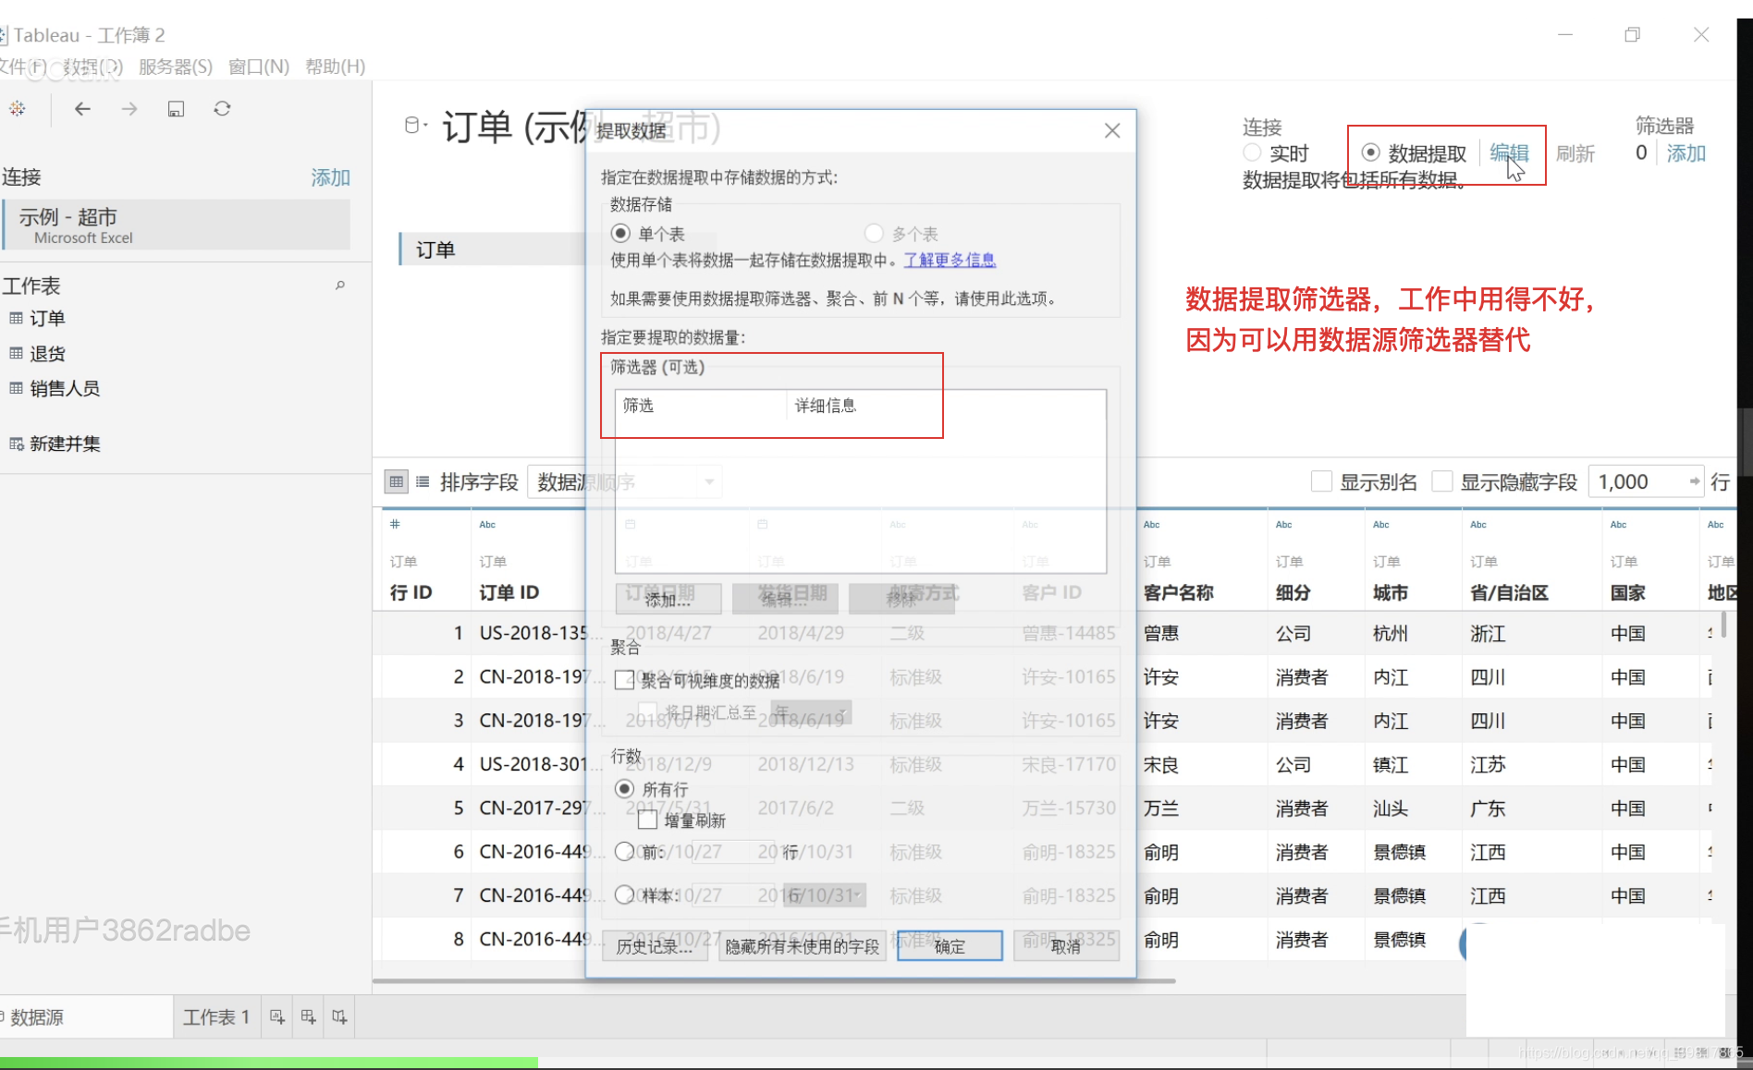Click 添加 link under 筛选器
Screen dimensions: 1753x1070
coord(1686,153)
